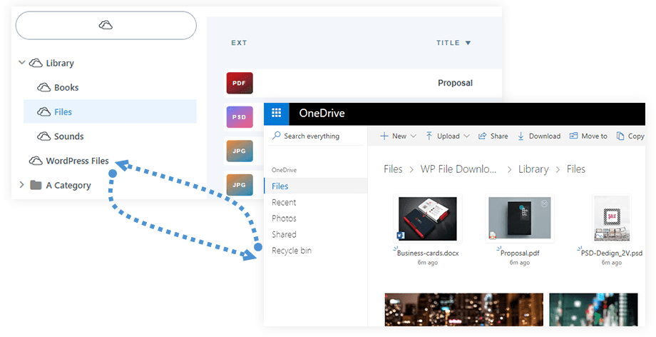Open the OneDrive app launcher grid
This screenshot has height=337, width=656.
(x=276, y=113)
